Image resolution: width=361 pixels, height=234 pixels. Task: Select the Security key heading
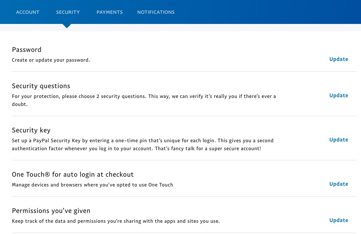click(x=31, y=130)
